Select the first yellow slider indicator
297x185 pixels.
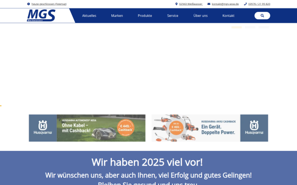pyautogui.click(x=237, y=27)
